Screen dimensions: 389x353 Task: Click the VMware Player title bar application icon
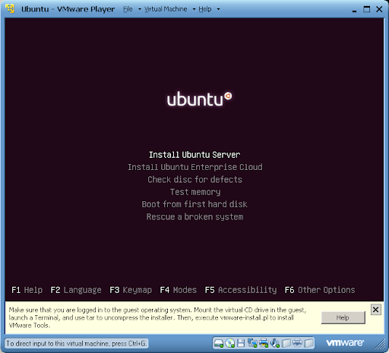[x=10, y=8]
